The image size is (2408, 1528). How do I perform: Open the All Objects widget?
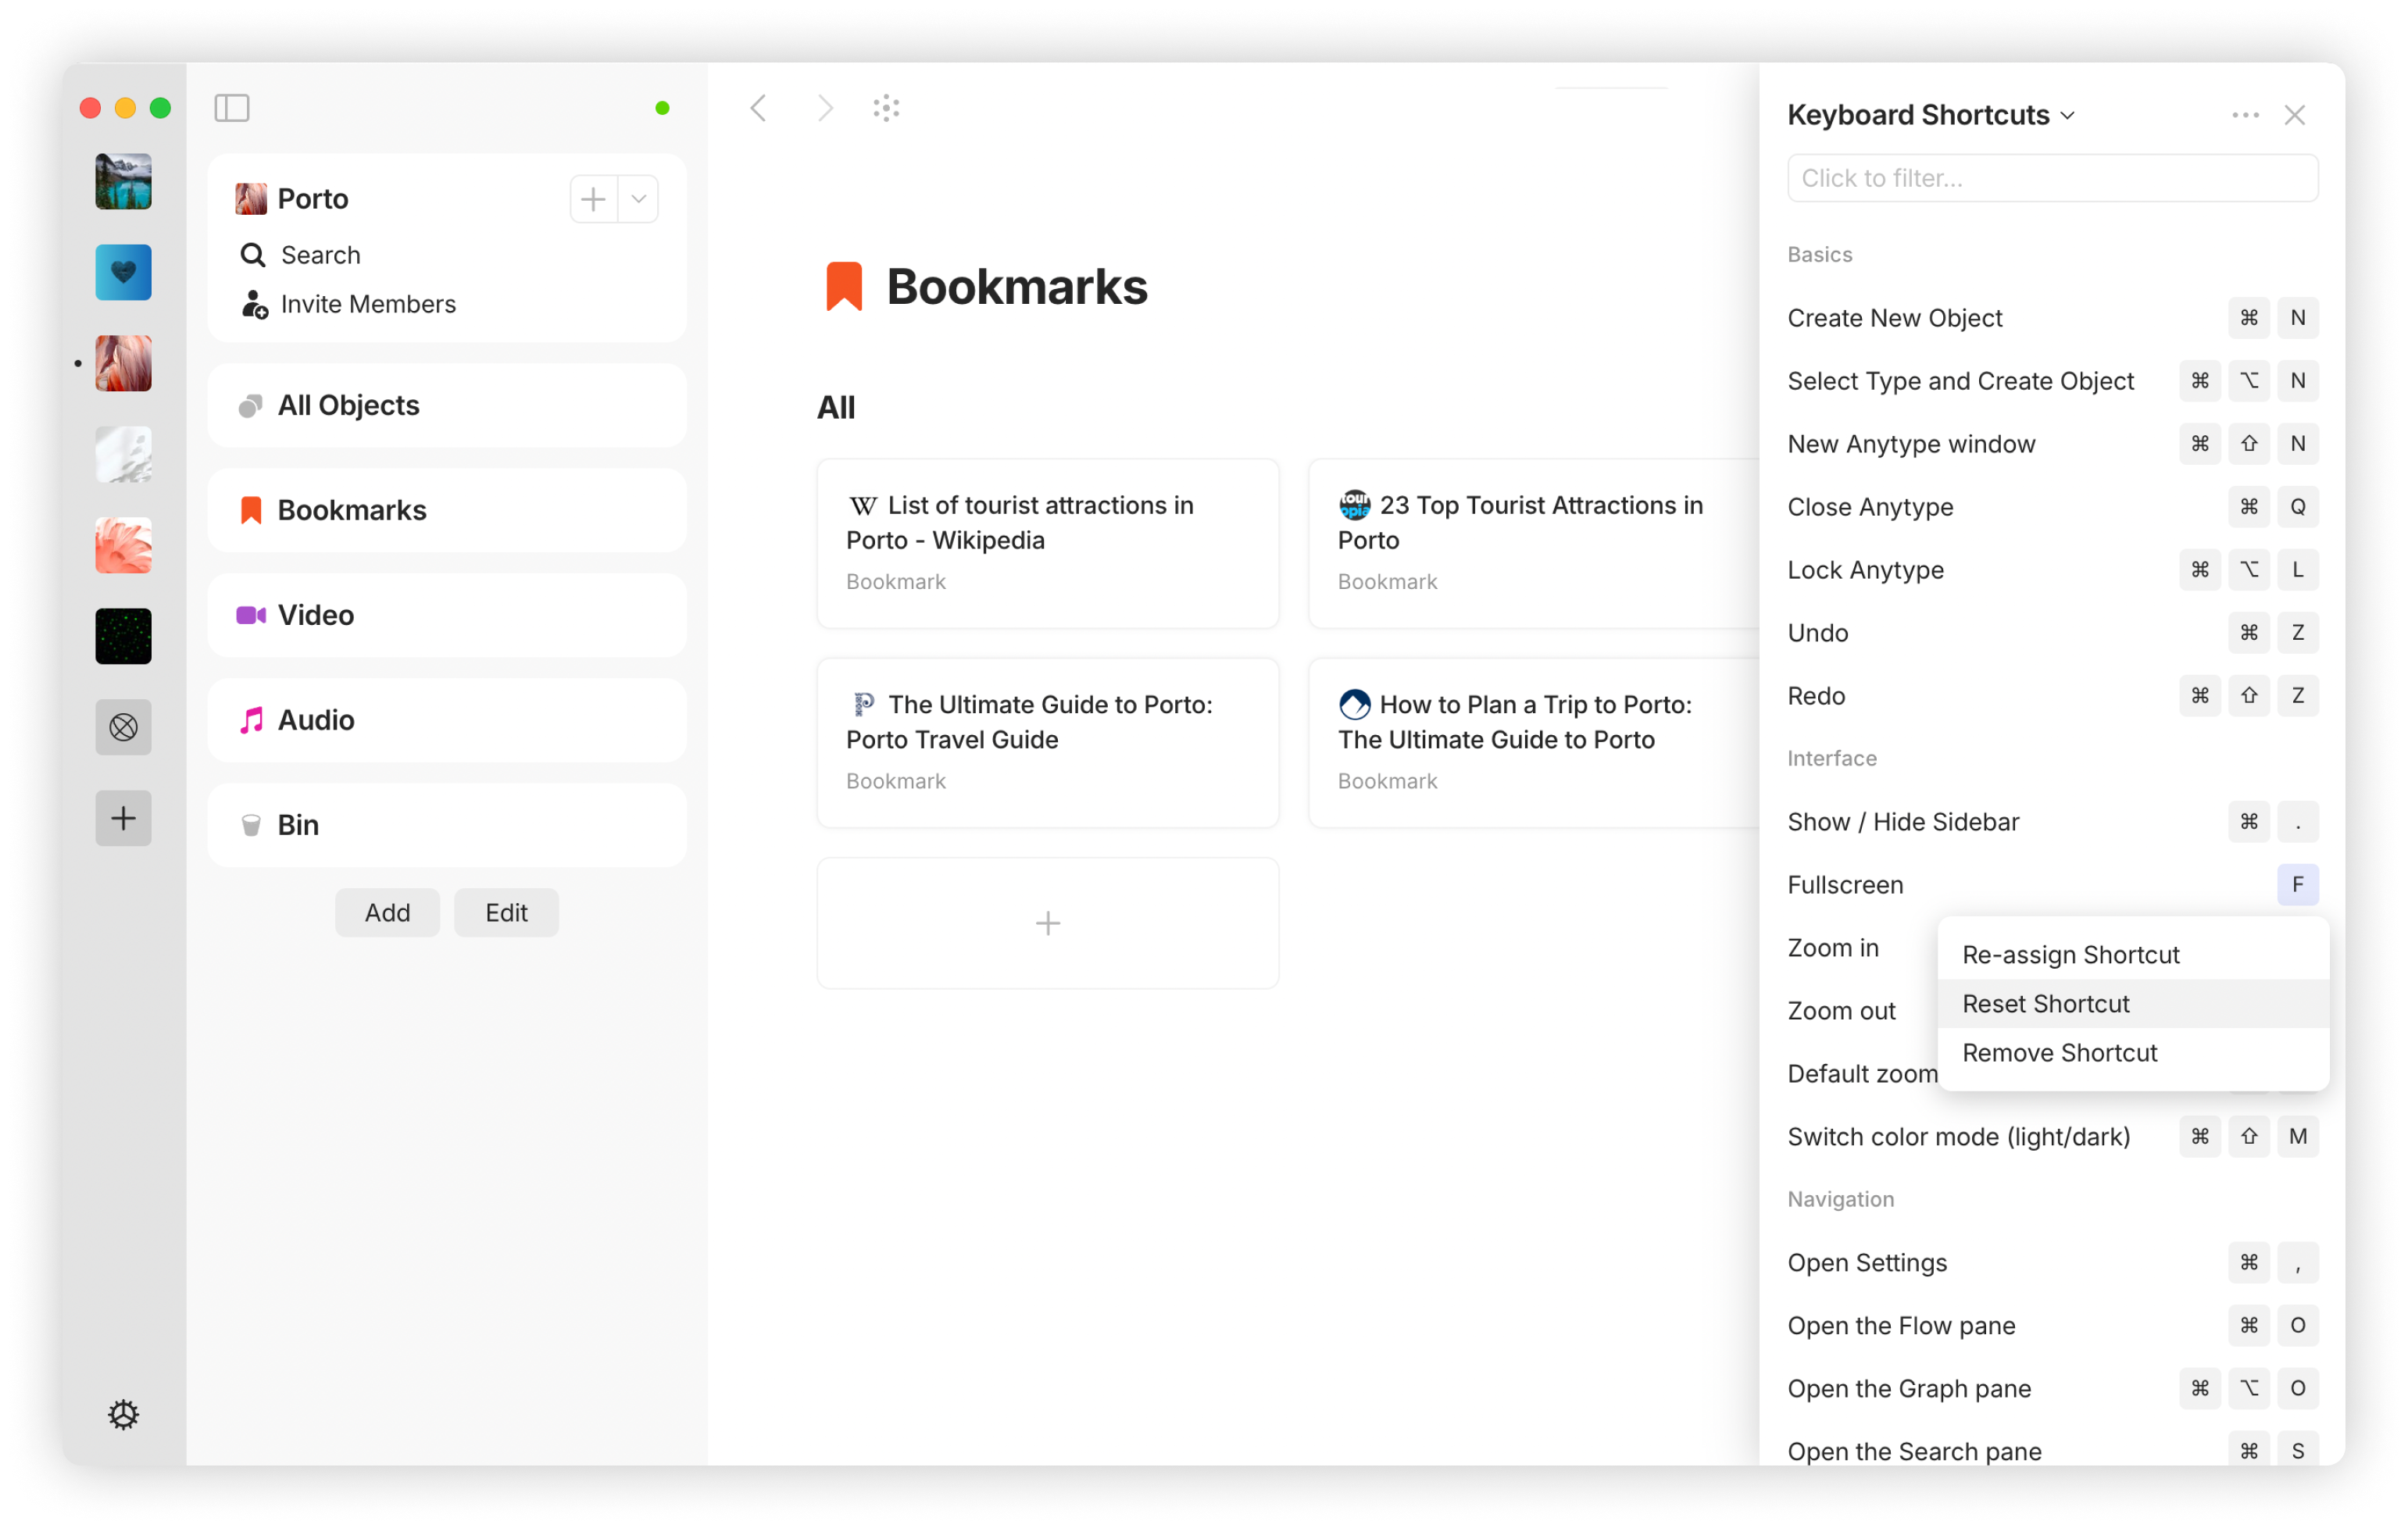(447, 405)
